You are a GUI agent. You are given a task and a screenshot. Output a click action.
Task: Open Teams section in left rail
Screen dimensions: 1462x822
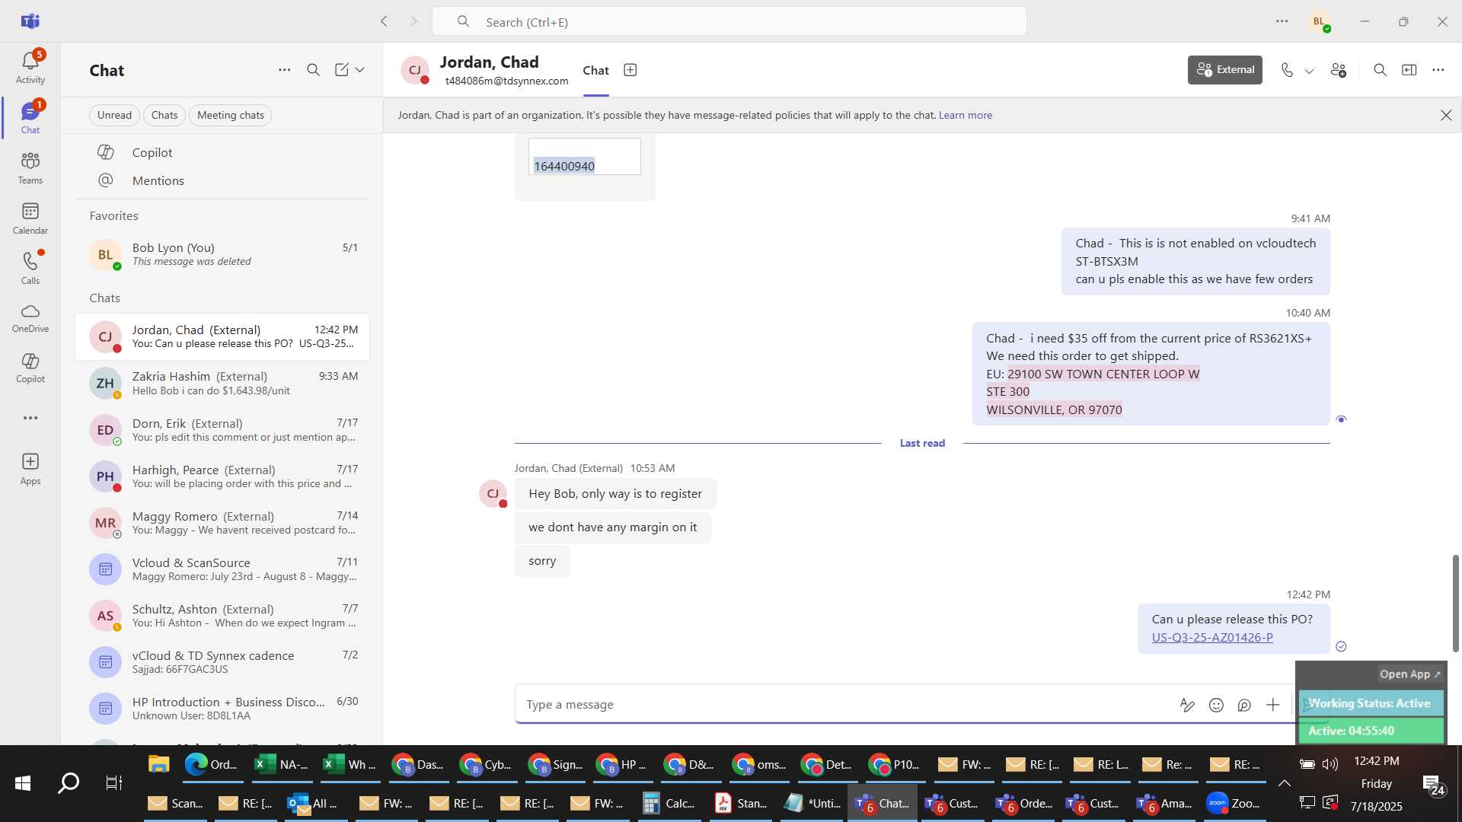point(30,168)
